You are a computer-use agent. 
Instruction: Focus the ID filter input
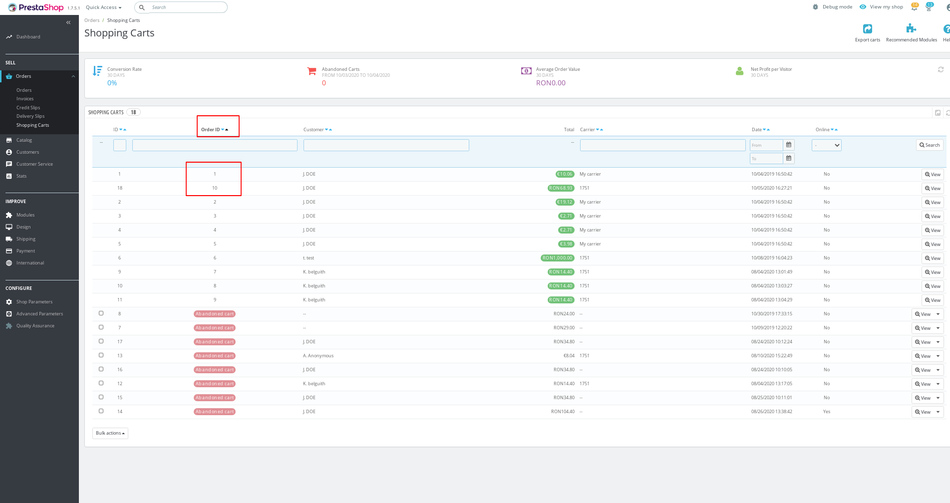(120, 145)
